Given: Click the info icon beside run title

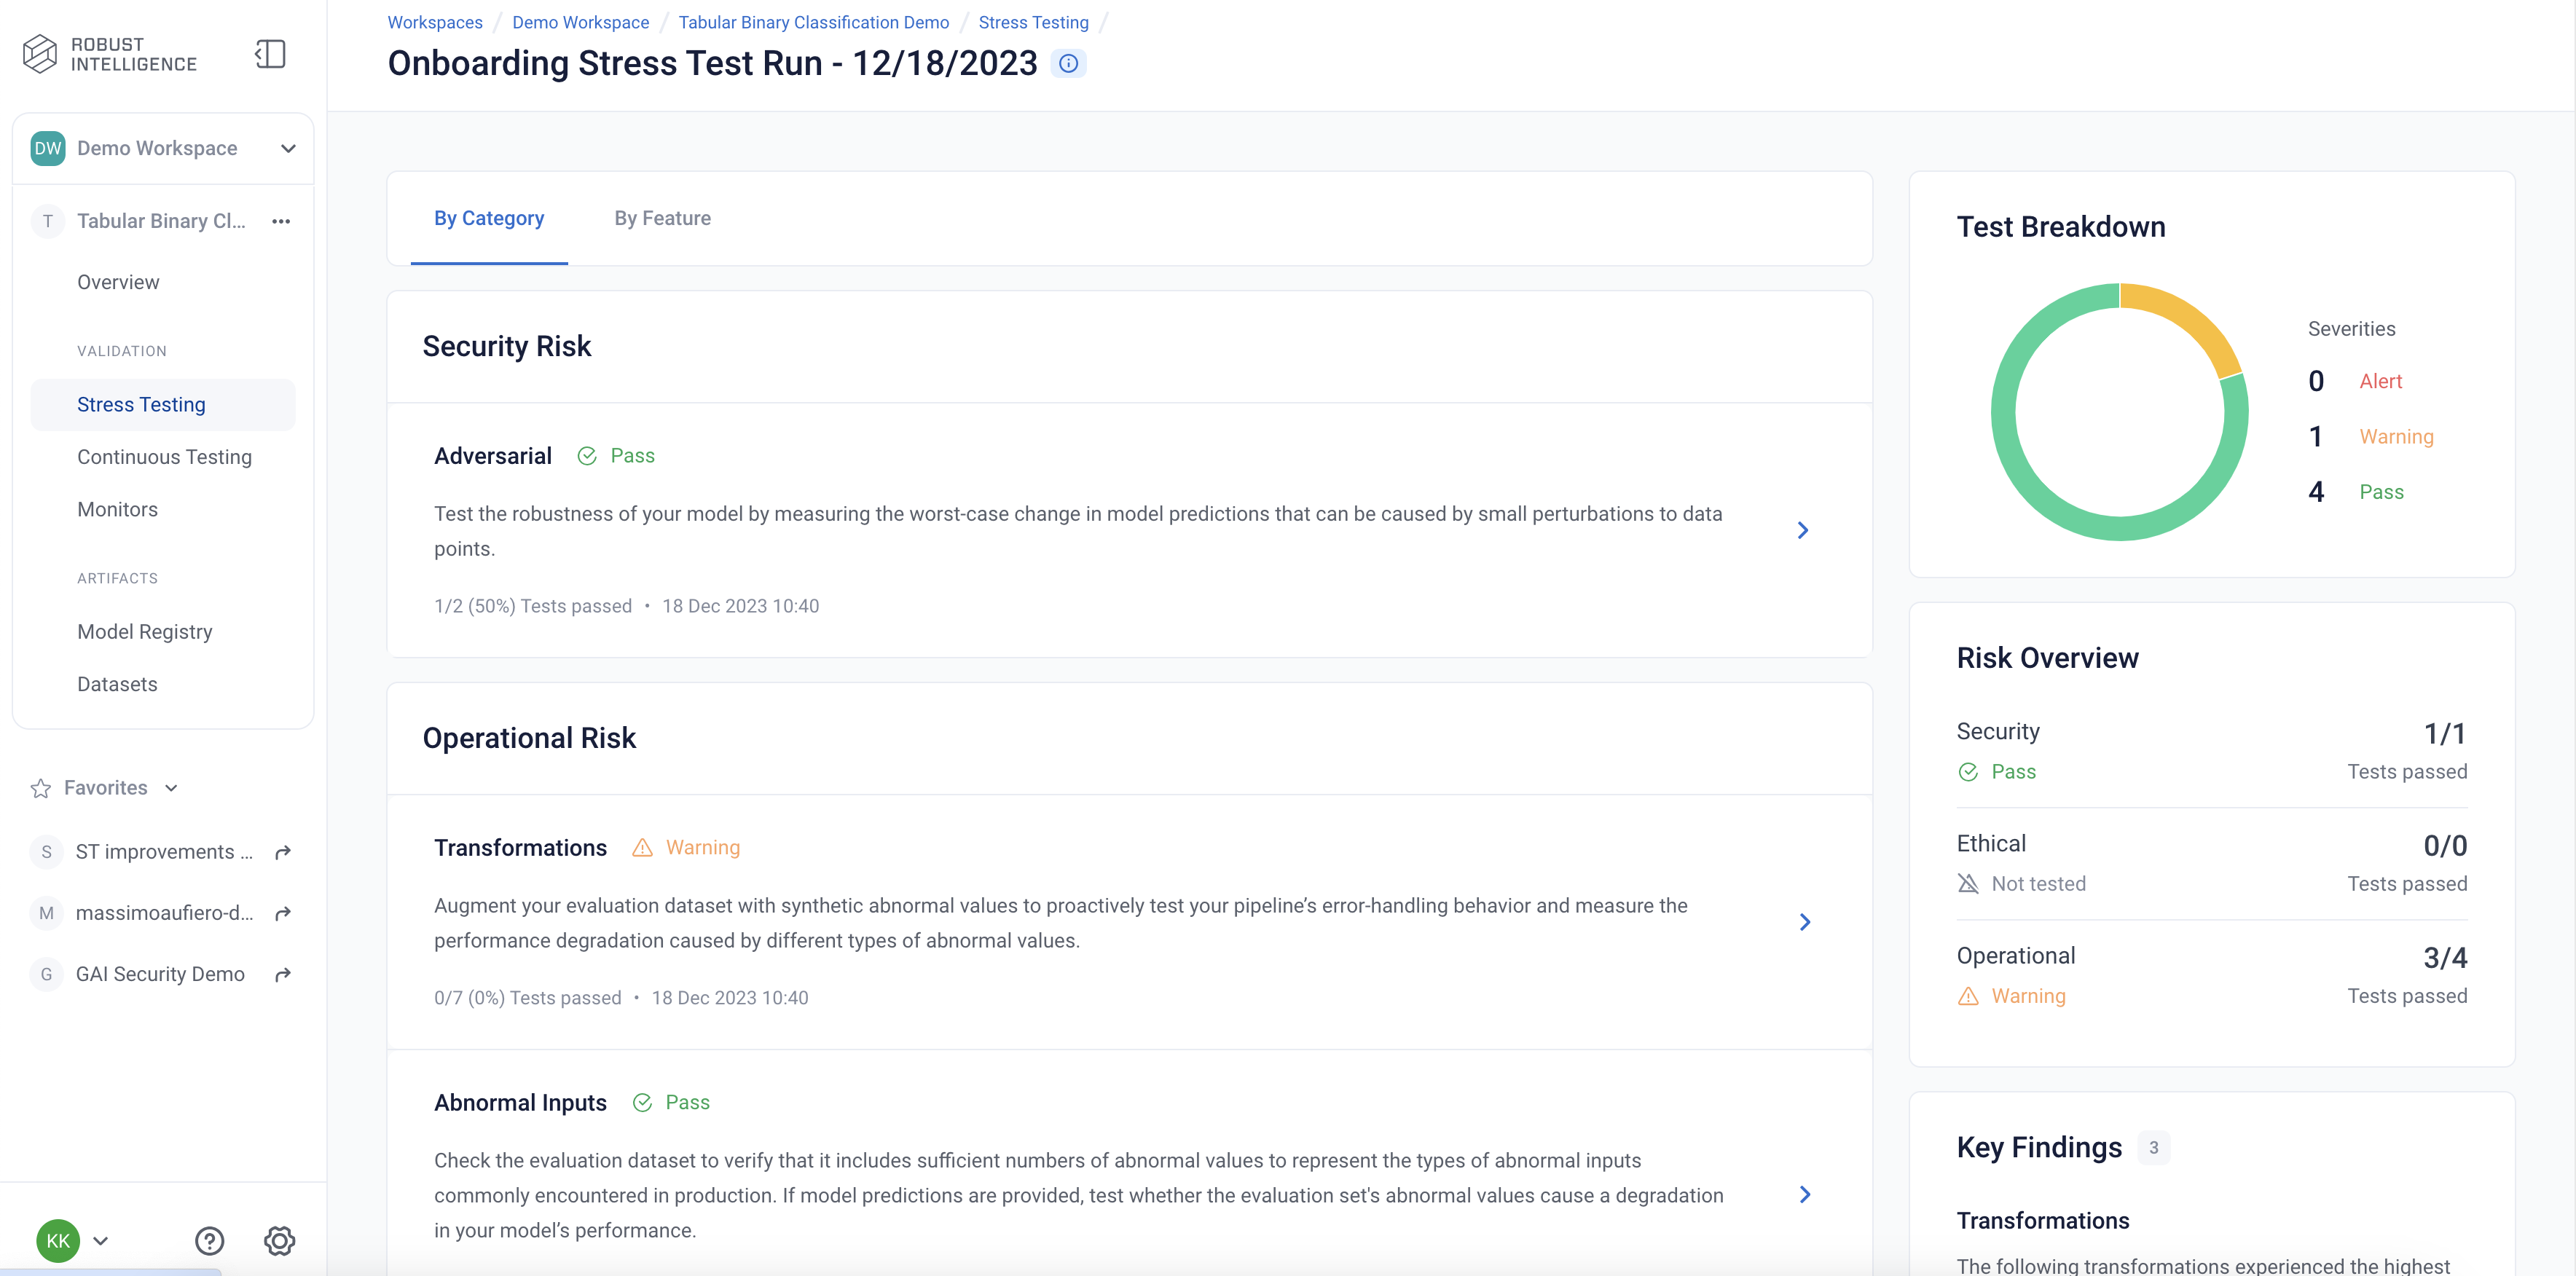Looking at the screenshot, I should pyautogui.click(x=1068, y=64).
